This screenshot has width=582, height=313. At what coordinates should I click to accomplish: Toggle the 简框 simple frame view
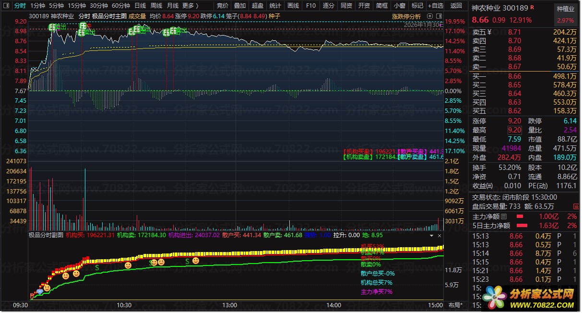[381, 6]
